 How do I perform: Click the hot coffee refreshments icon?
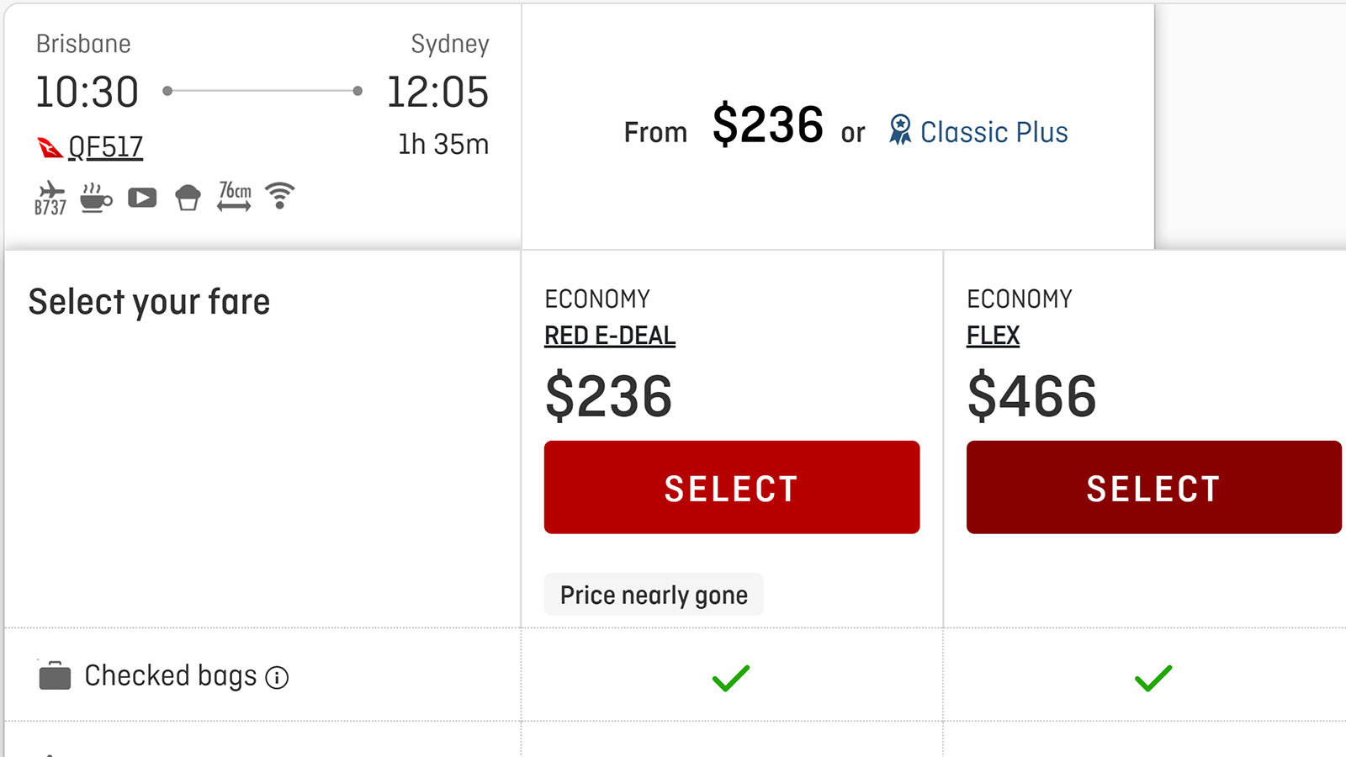96,199
